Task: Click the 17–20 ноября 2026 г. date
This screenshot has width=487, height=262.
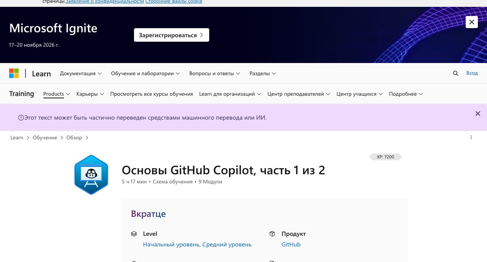Action: [x=34, y=45]
